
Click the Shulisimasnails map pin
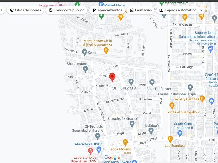[85, 69]
